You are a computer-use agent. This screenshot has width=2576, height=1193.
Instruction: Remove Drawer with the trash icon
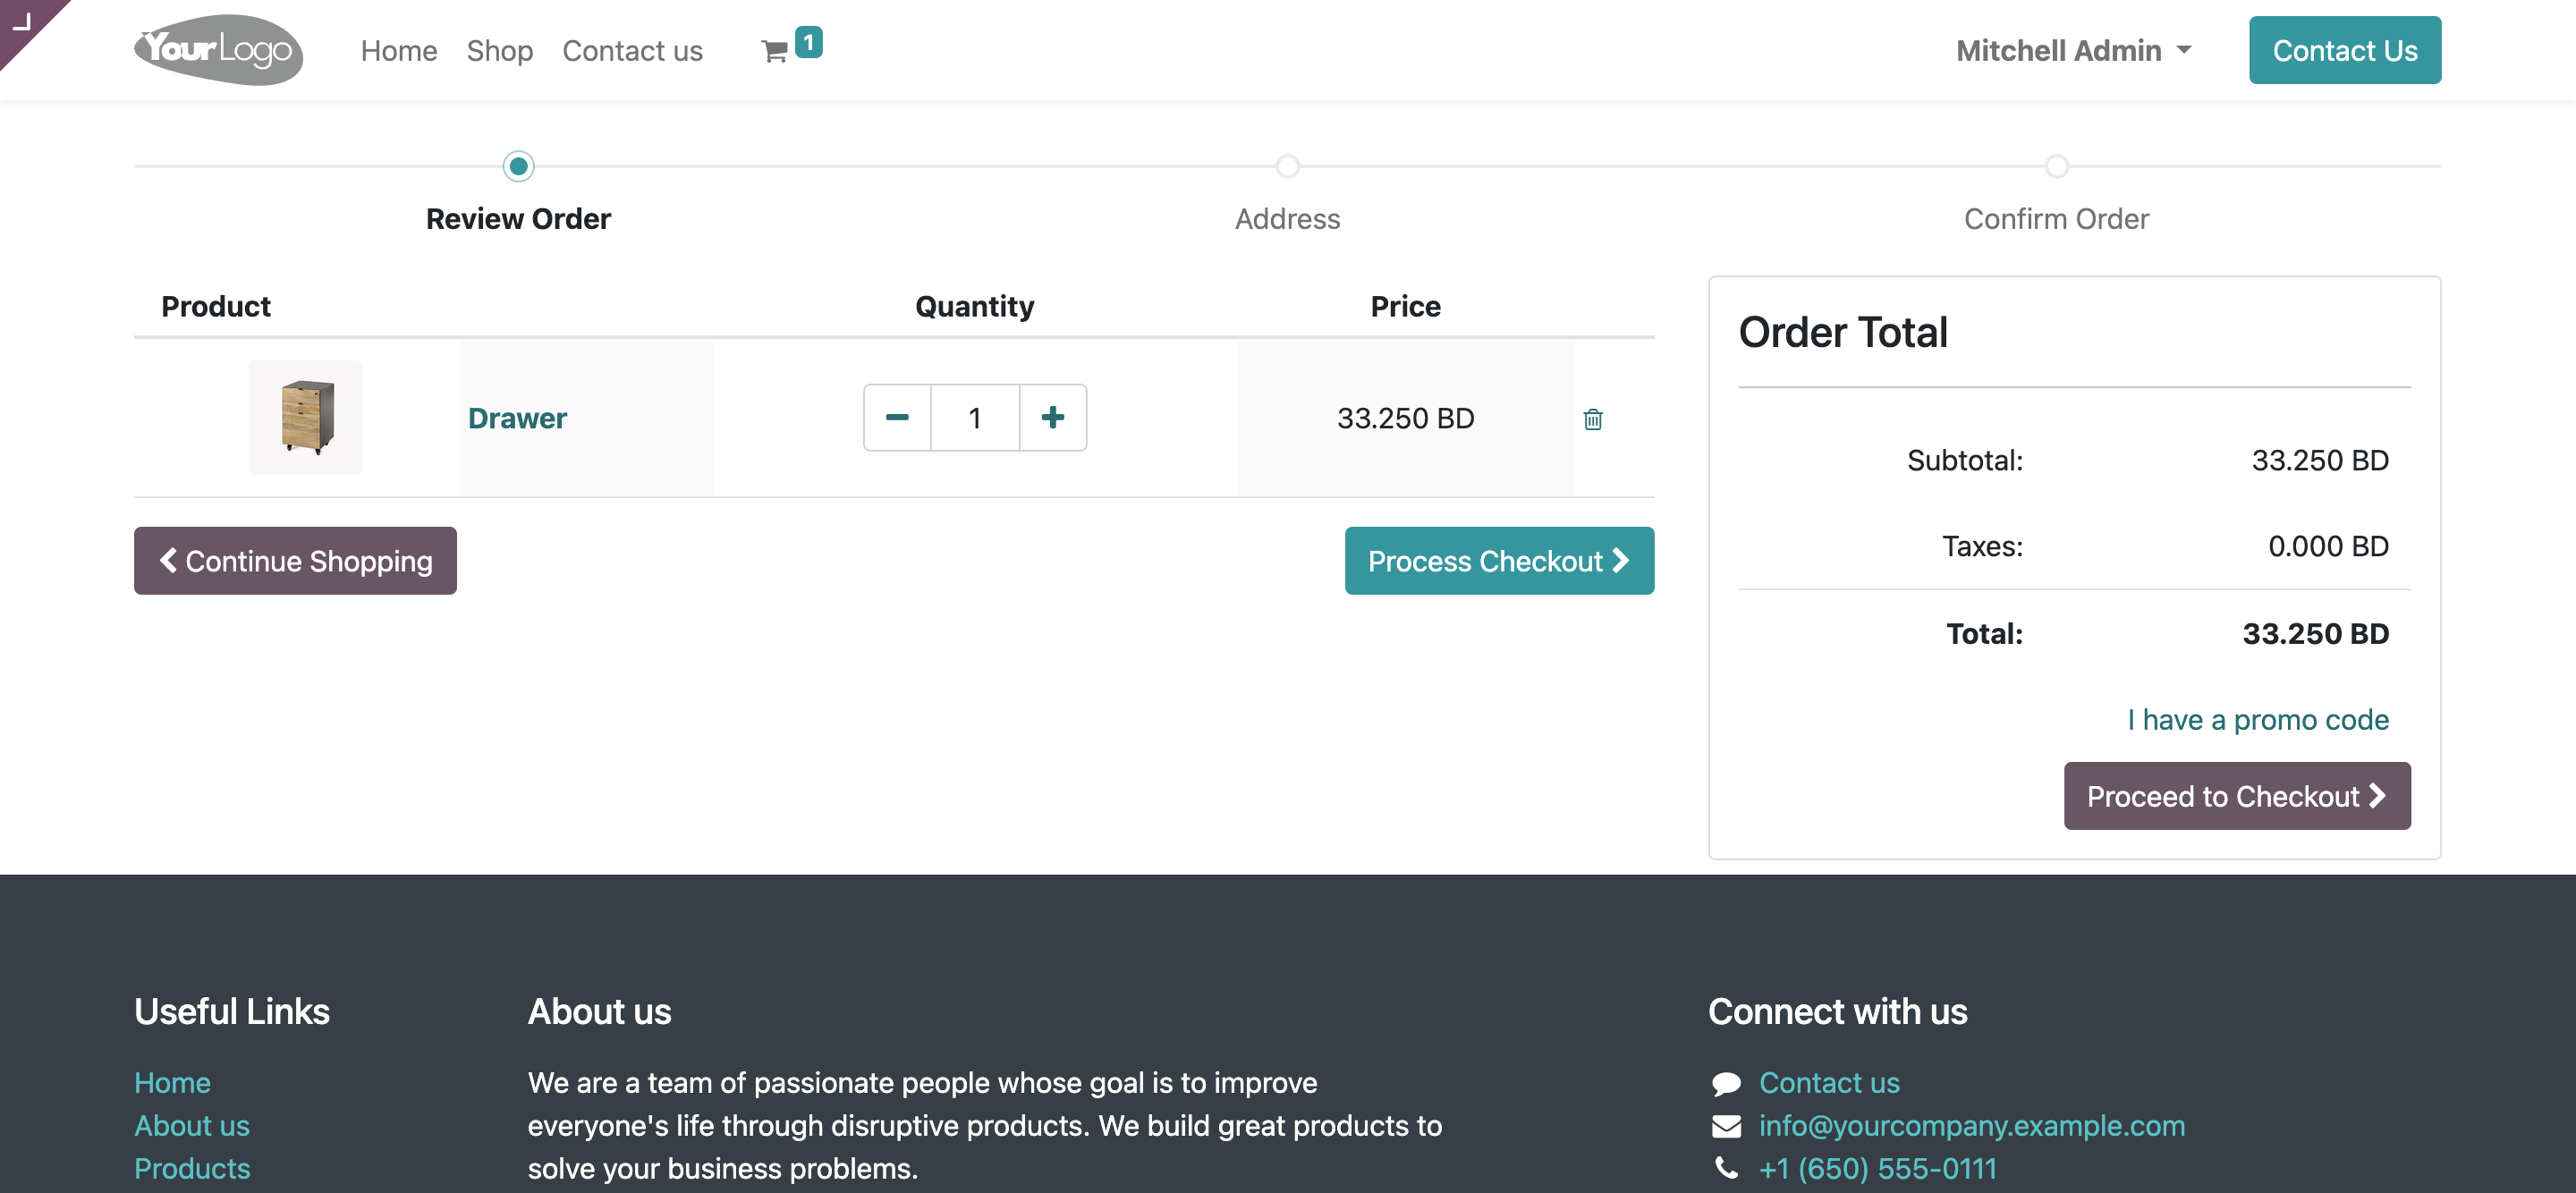1593,419
